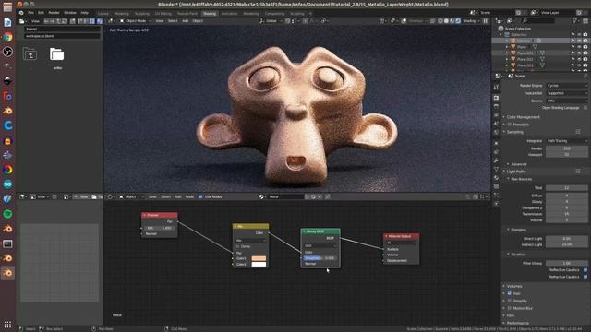The height and width of the screenshot is (332, 591).
Task: Click Material Output node header
Action: click(401, 236)
